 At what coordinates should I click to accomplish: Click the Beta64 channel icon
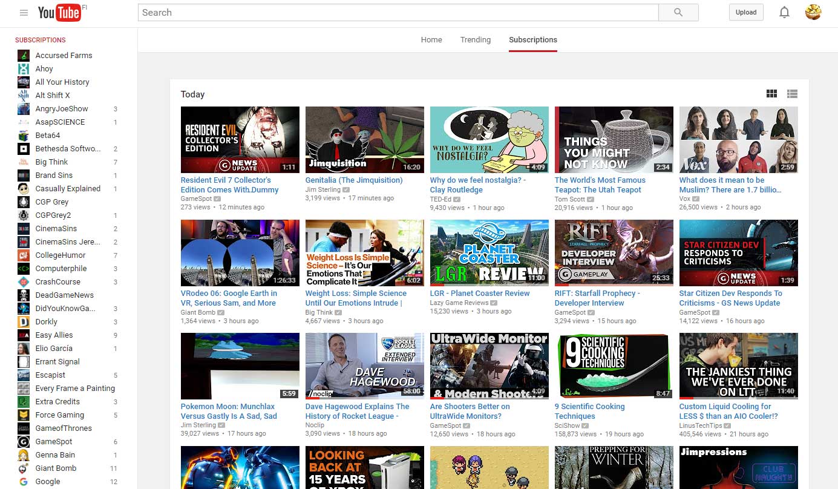pyautogui.click(x=24, y=135)
